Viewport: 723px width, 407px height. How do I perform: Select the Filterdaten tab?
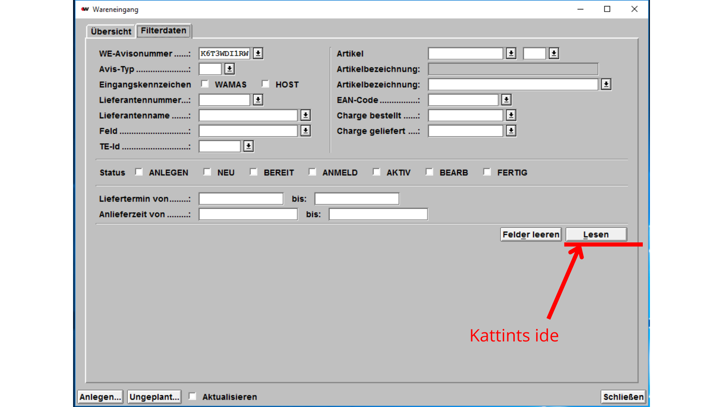163,31
